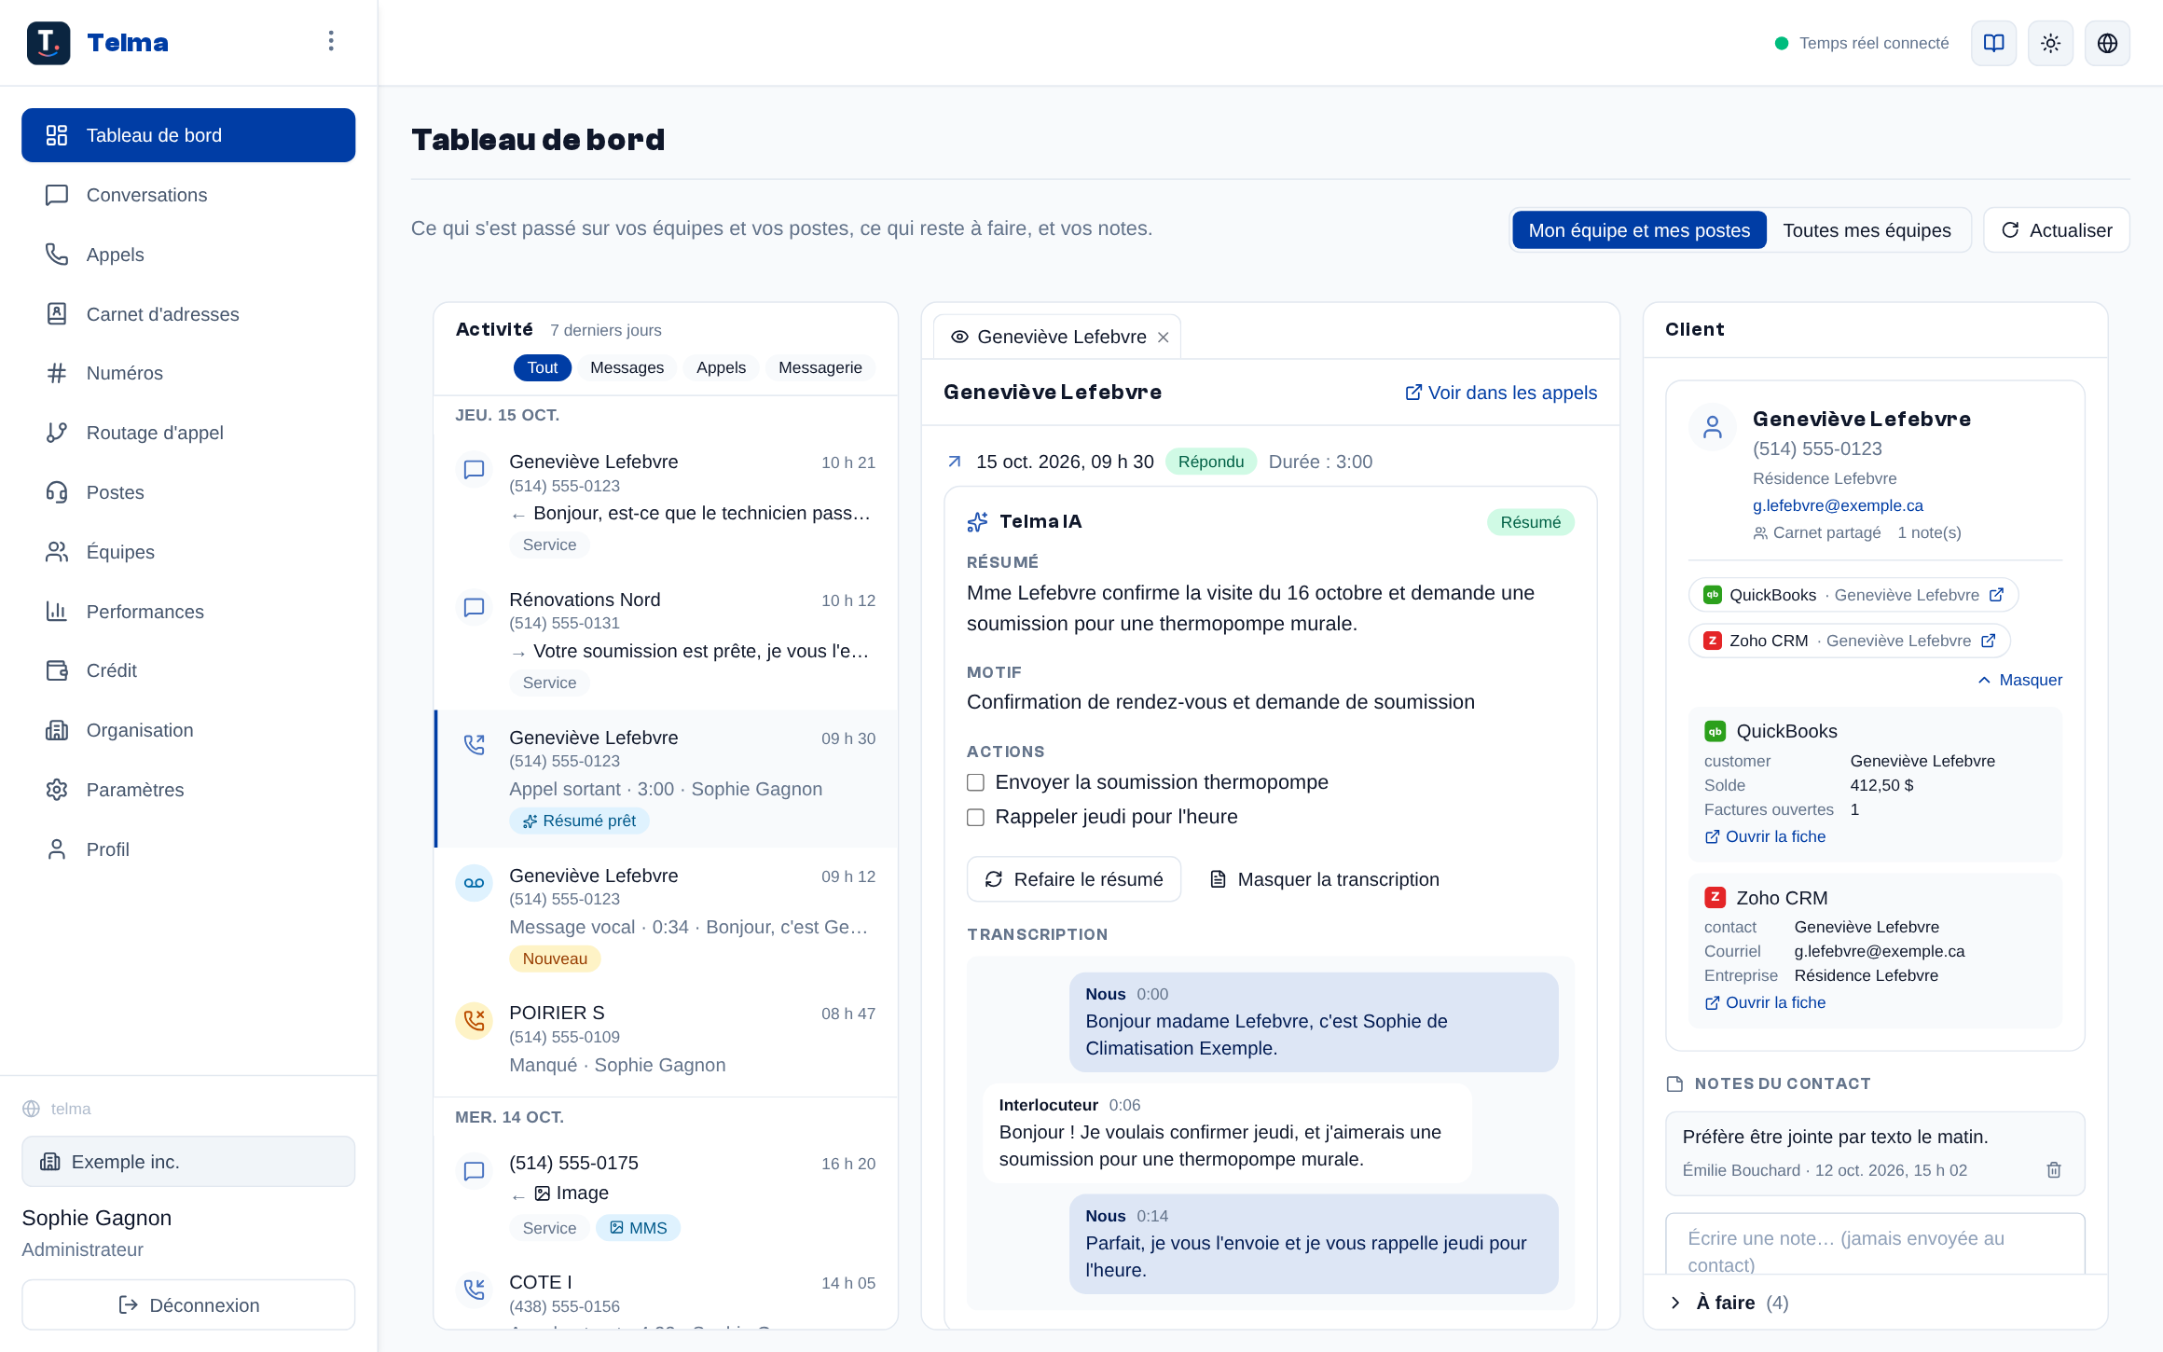Check Envoyer la soumission thermopompe
2163x1352 pixels.
pos(975,782)
